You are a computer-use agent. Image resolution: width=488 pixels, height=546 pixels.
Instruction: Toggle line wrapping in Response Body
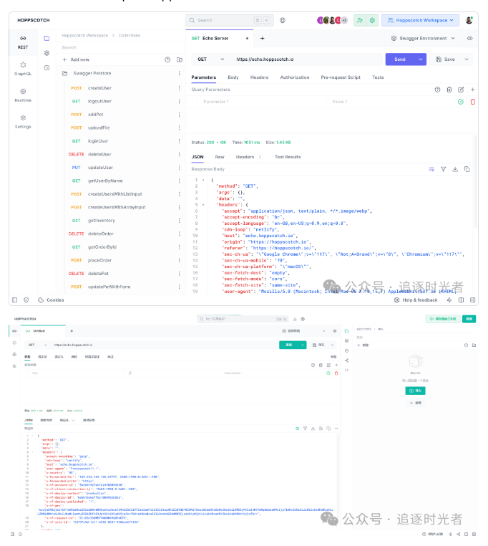(x=431, y=169)
